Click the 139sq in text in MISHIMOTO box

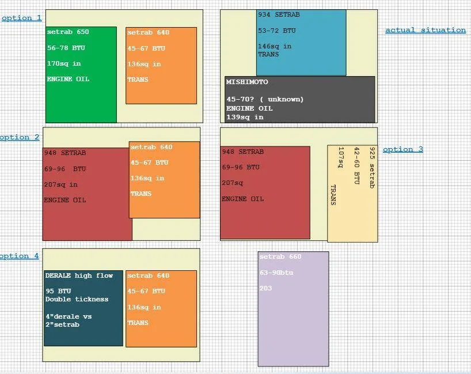point(245,117)
